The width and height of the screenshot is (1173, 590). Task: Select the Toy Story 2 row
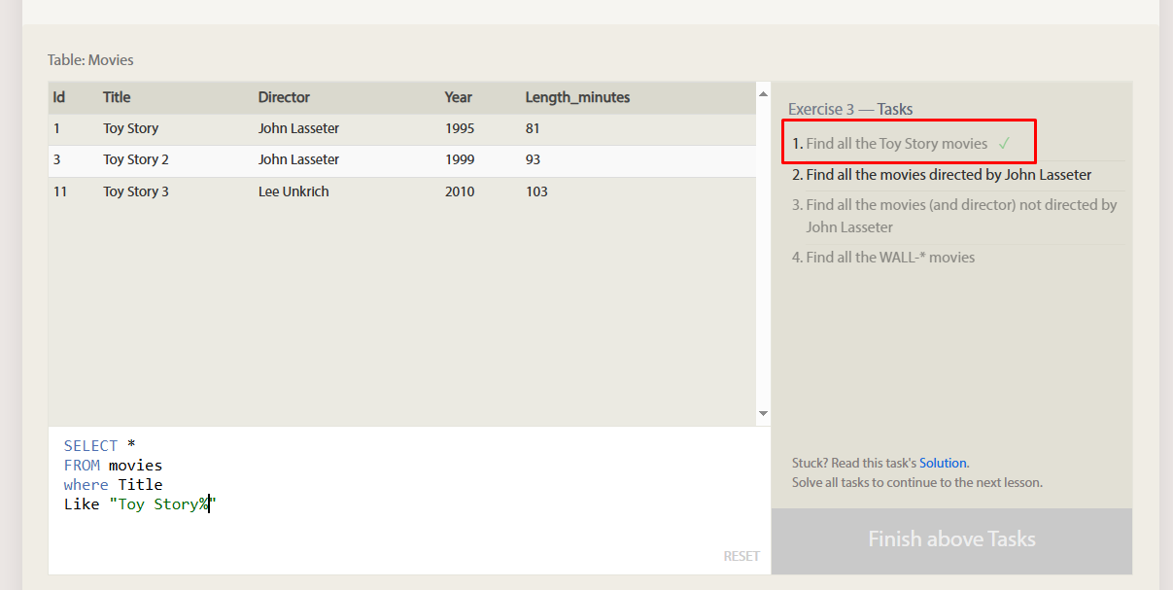click(402, 160)
